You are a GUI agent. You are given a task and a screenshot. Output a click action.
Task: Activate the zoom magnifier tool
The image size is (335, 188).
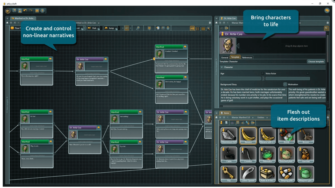(138, 28)
